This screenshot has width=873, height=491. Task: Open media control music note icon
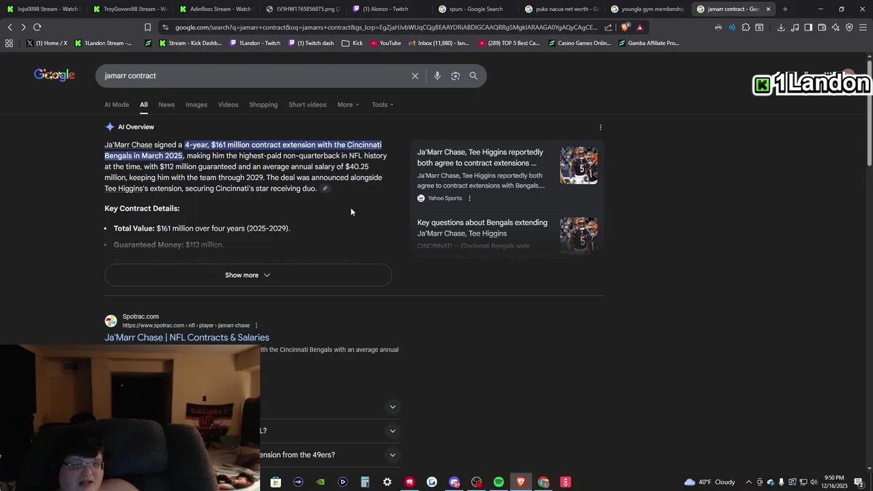tap(795, 27)
